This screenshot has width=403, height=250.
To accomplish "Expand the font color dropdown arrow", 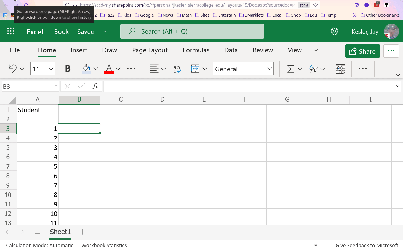I will point(118,69).
